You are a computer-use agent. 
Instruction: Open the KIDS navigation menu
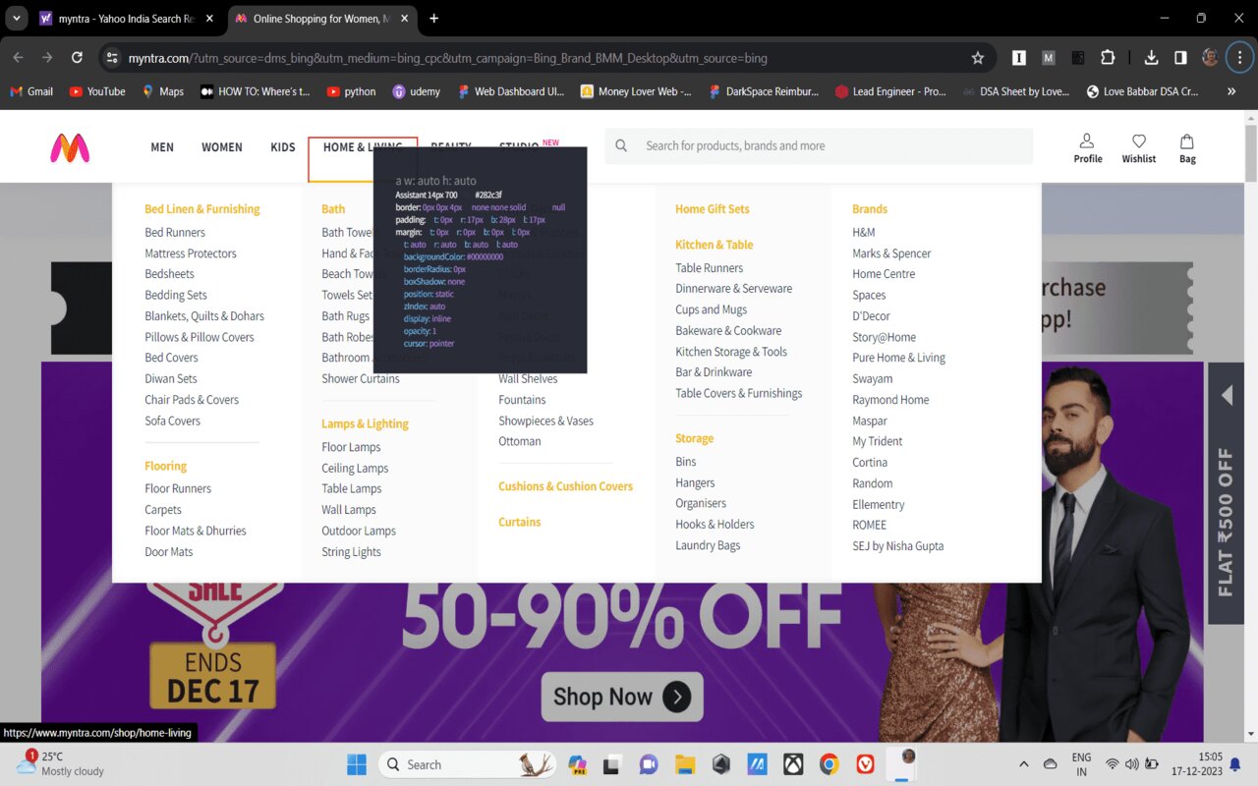[282, 146]
